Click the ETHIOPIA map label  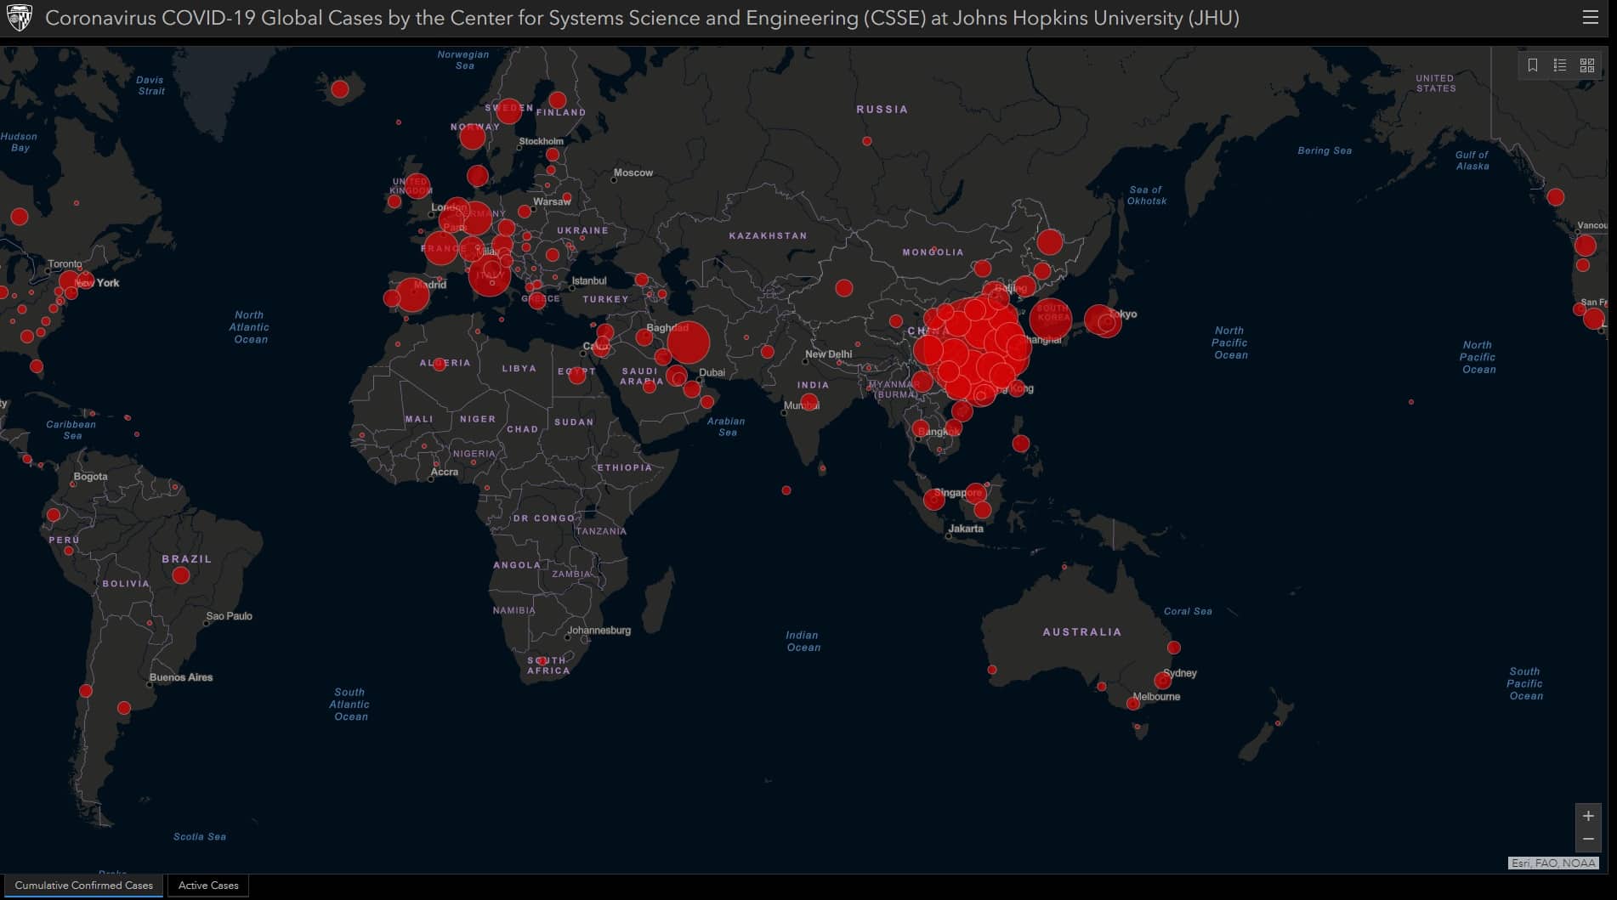(x=625, y=467)
